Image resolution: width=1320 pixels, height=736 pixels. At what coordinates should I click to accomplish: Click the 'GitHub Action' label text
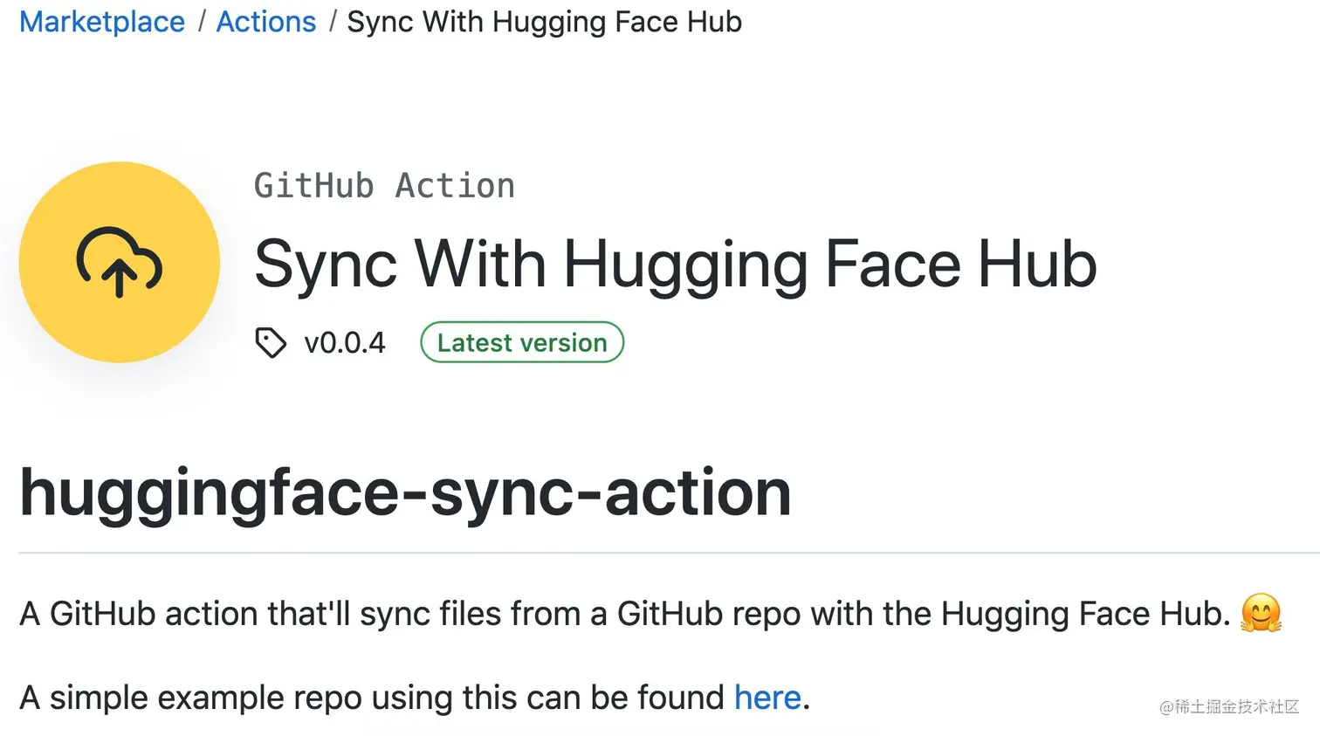click(x=384, y=186)
